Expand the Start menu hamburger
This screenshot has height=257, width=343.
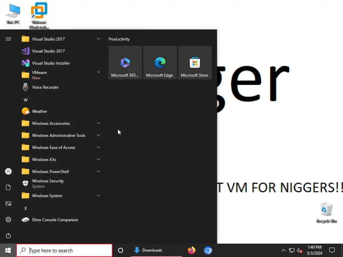coord(8,39)
